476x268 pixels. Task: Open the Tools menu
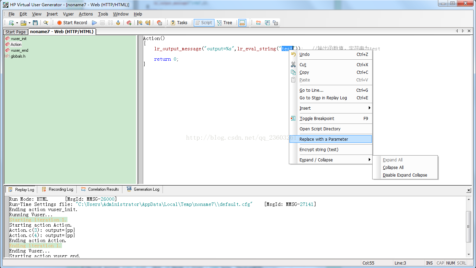click(x=103, y=14)
